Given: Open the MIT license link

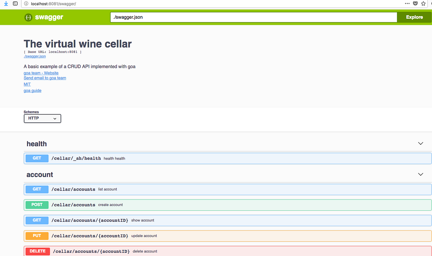Looking at the screenshot, I should pyautogui.click(x=27, y=84).
